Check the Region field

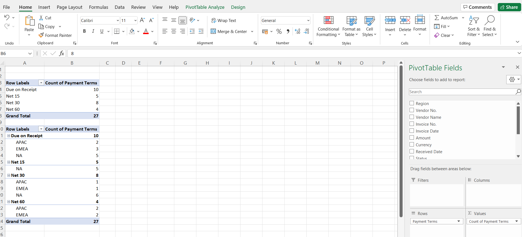click(412, 103)
